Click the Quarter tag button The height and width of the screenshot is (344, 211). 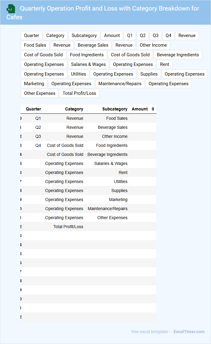32,36
